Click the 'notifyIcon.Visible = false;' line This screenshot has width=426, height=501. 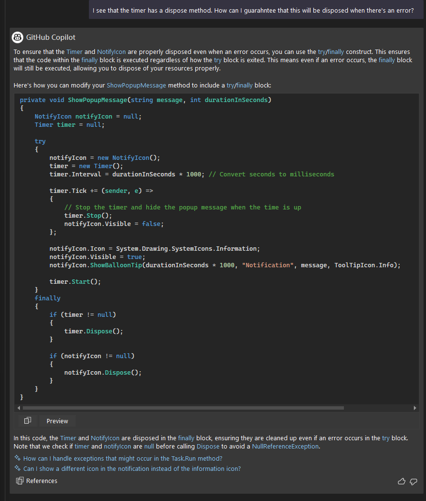coord(114,224)
